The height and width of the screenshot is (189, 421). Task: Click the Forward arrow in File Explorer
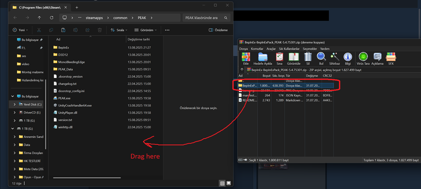click(x=27, y=18)
